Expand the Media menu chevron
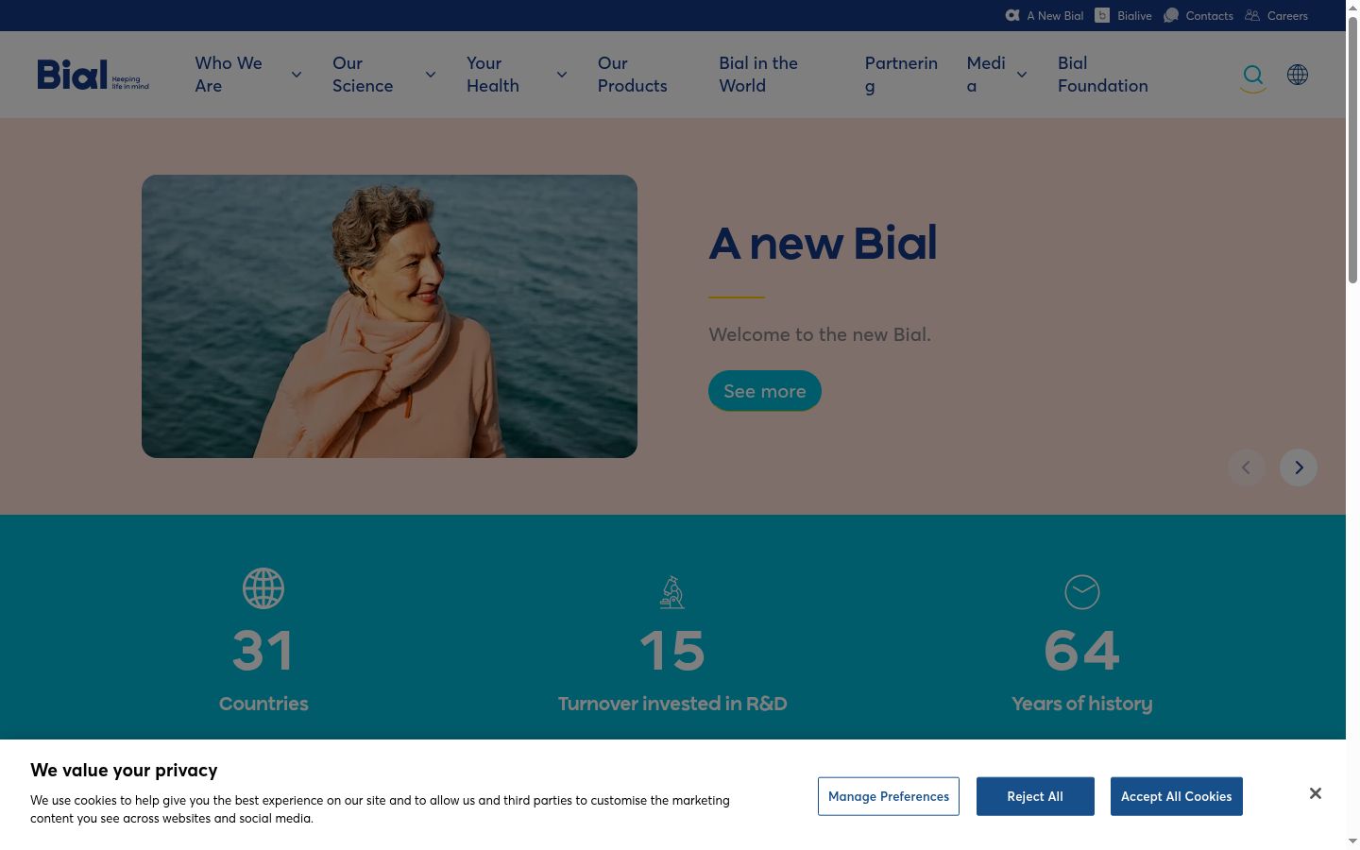 1022,75
